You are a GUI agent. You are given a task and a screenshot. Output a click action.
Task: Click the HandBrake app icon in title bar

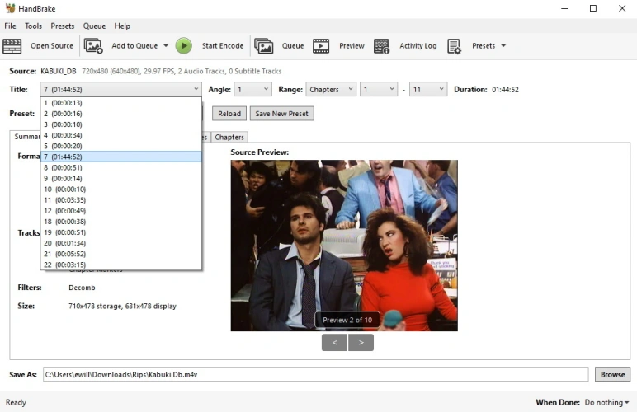[x=10, y=8]
